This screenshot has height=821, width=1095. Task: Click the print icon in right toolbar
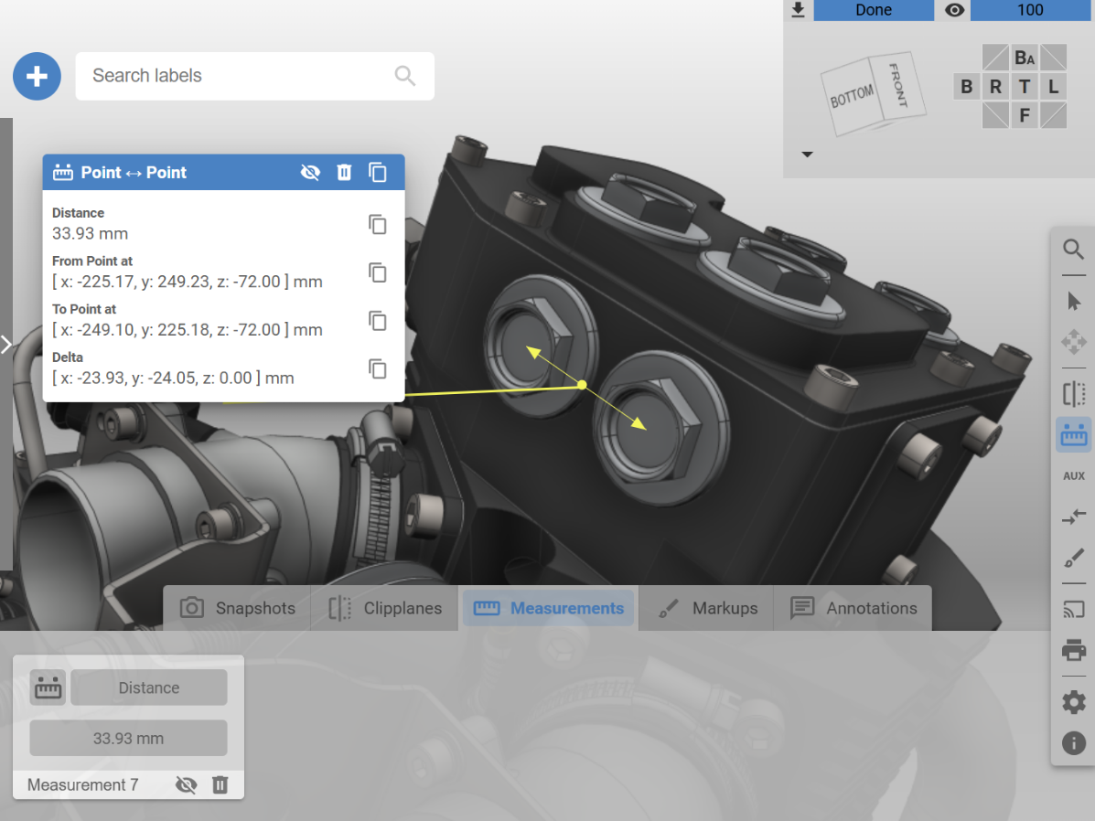1073,651
